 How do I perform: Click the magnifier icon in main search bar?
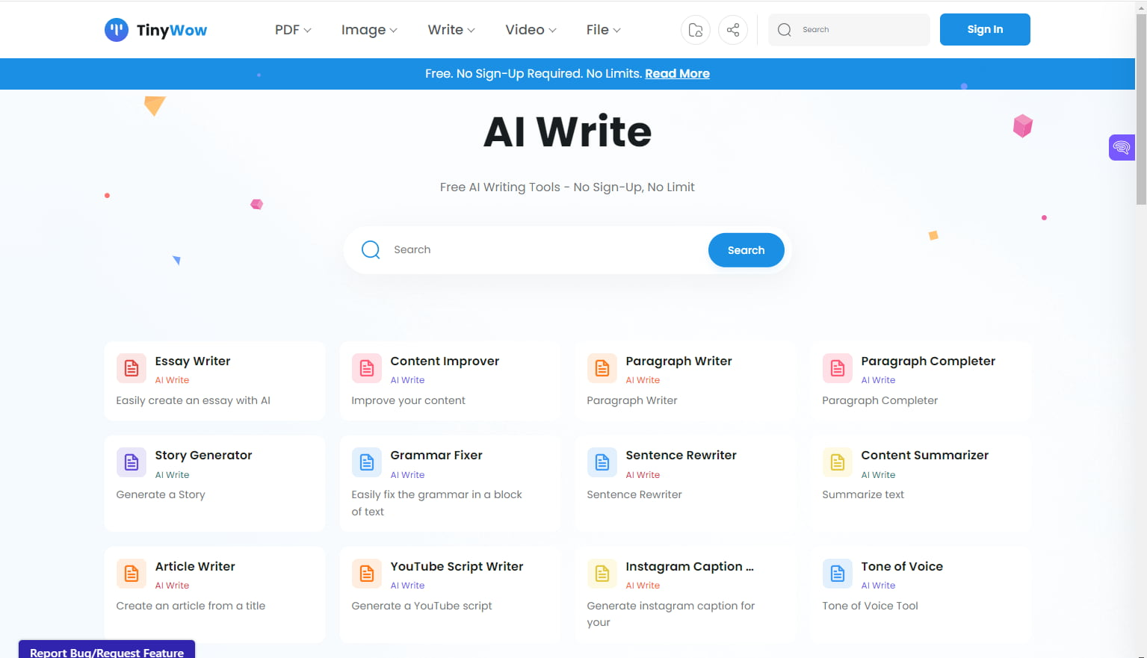pyautogui.click(x=371, y=249)
